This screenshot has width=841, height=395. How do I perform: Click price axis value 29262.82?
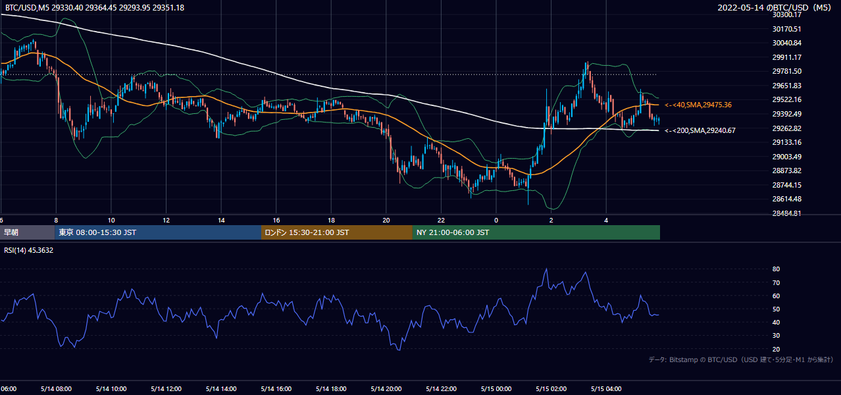786,128
